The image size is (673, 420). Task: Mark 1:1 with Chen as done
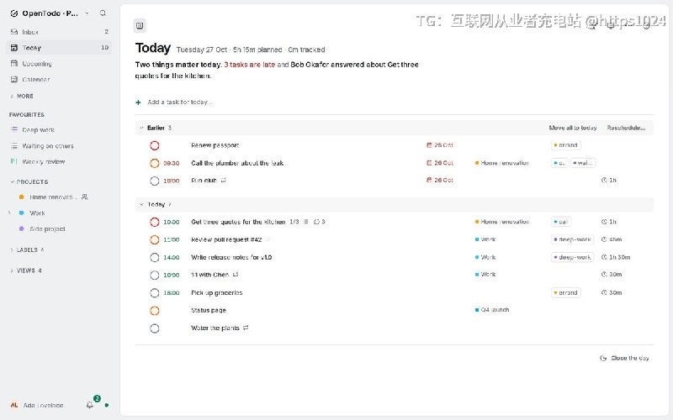pos(155,276)
